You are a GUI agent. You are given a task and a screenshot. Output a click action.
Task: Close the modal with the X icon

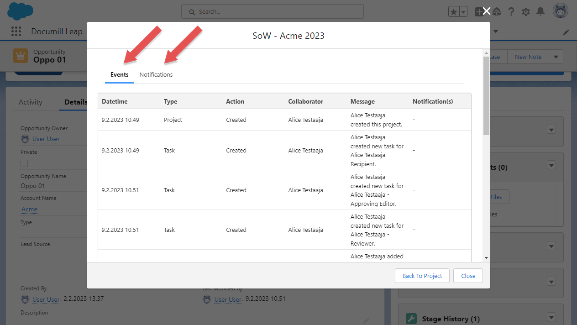[487, 11]
